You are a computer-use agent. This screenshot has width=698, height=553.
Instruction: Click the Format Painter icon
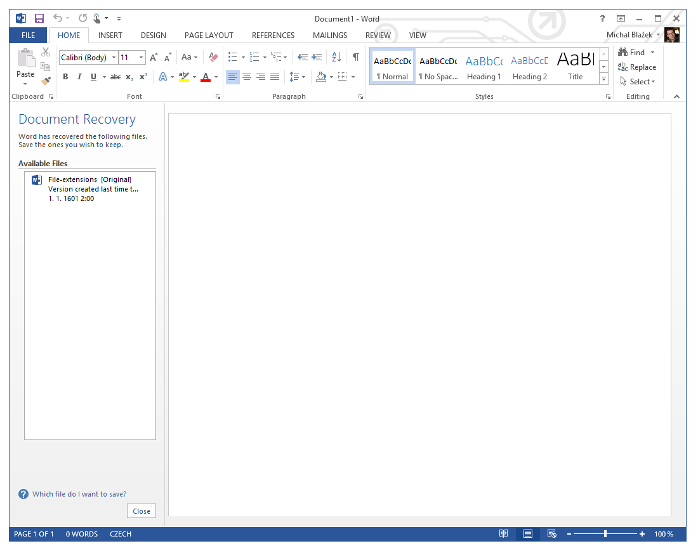click(x=45, y=81)
